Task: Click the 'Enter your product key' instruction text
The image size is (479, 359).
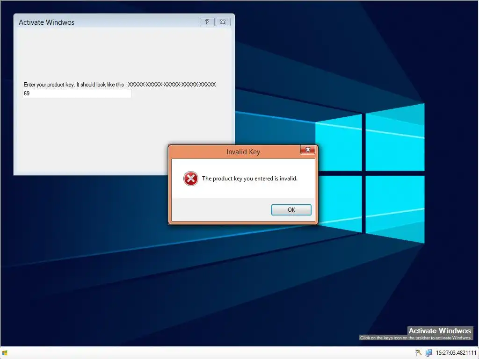Action: pos(120,85)
